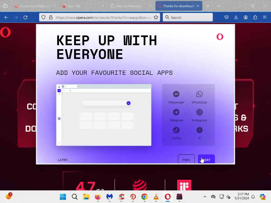Open VLC media player from the taskbar
This screenshot has height=203, width=271.
click(x=156, y=197)
